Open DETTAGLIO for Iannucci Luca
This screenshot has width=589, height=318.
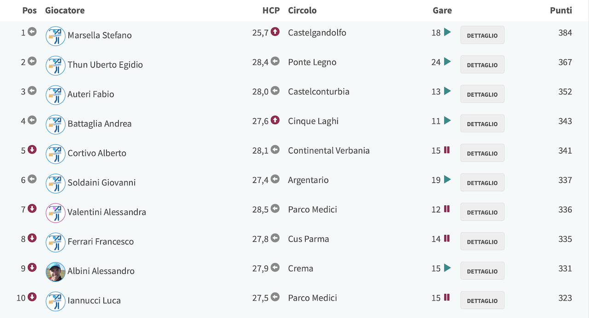[x=482, y=301]
